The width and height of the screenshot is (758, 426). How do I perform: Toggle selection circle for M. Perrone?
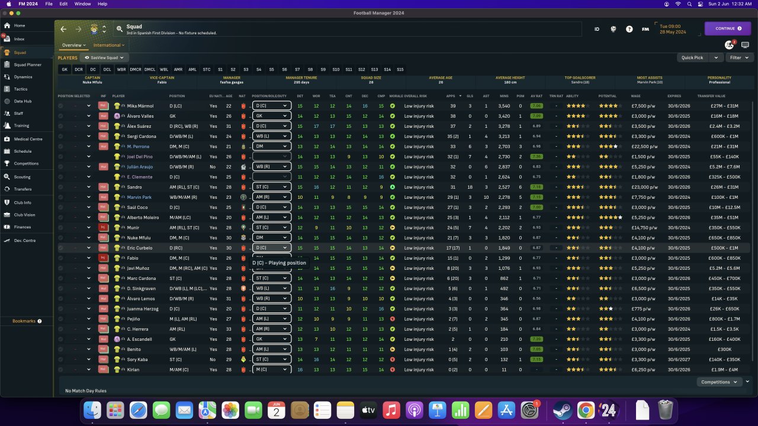point(60,146)
